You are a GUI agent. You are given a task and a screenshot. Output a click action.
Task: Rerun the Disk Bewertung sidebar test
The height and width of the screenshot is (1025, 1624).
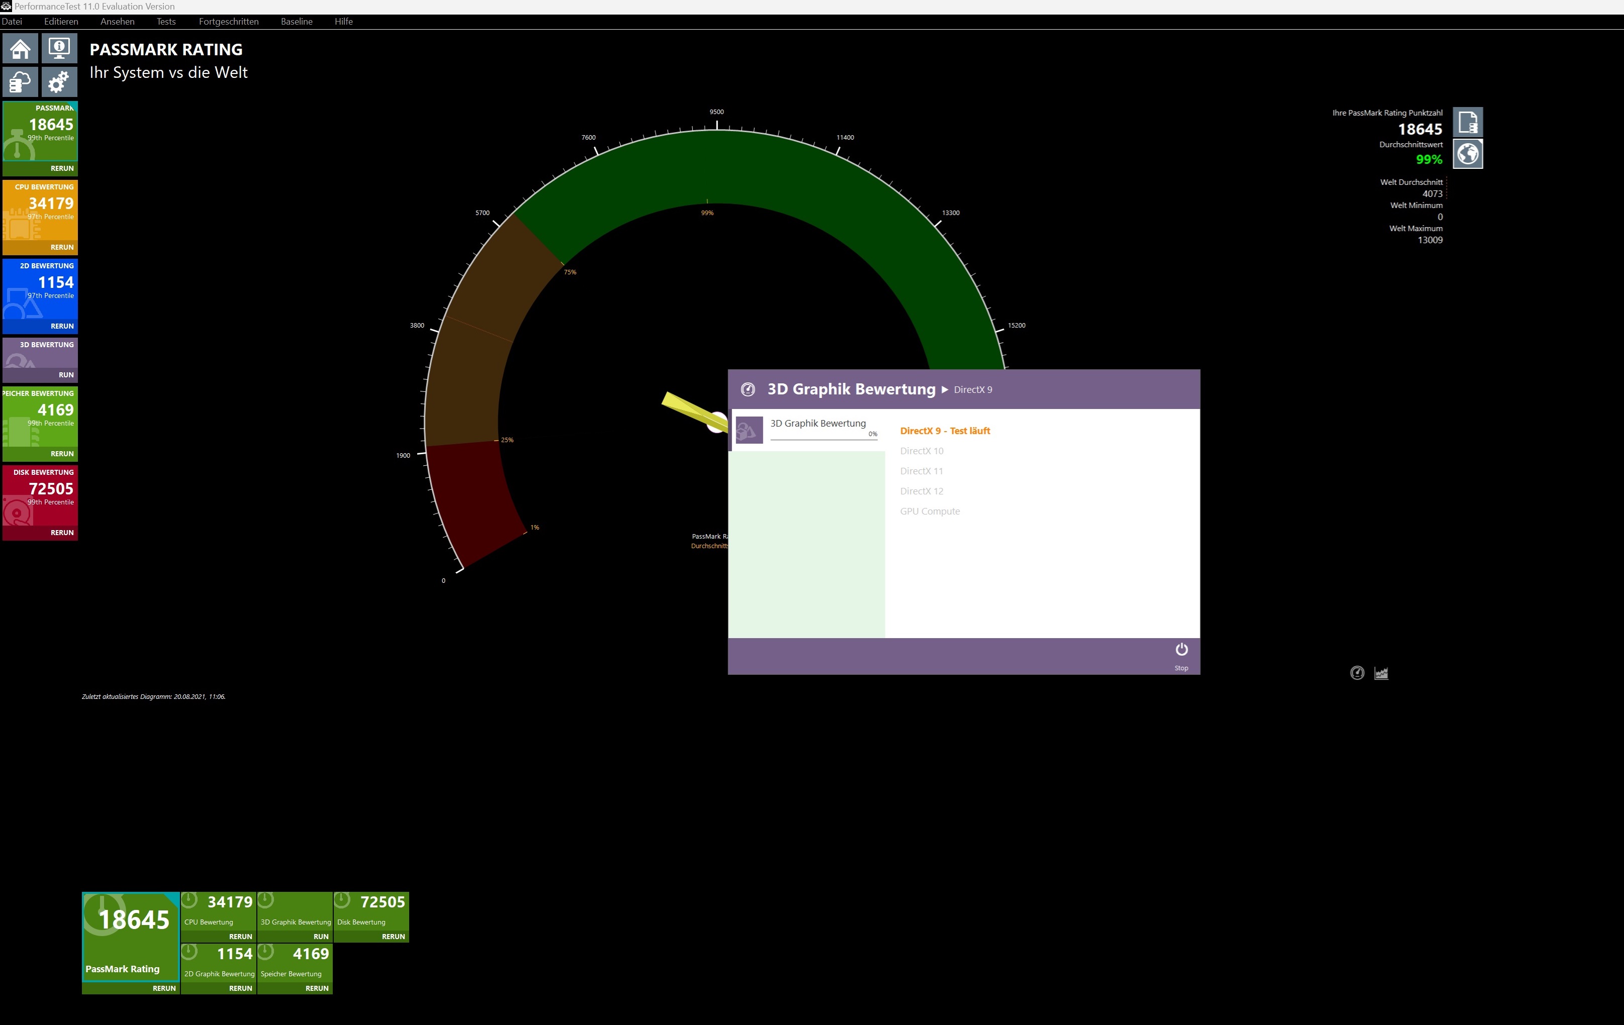click(x=62, y=533)
